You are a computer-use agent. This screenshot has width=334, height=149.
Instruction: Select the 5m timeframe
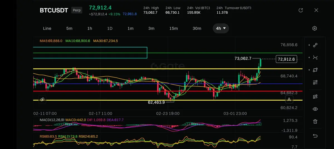click(69, 28)
